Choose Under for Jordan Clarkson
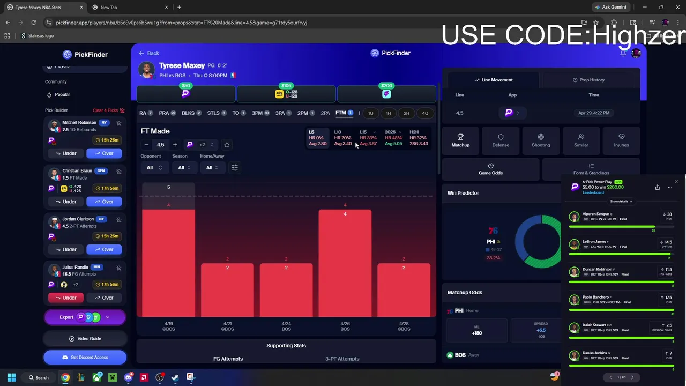Image resolution: width=686 pixels, height=386 pixels. point(66,249)
